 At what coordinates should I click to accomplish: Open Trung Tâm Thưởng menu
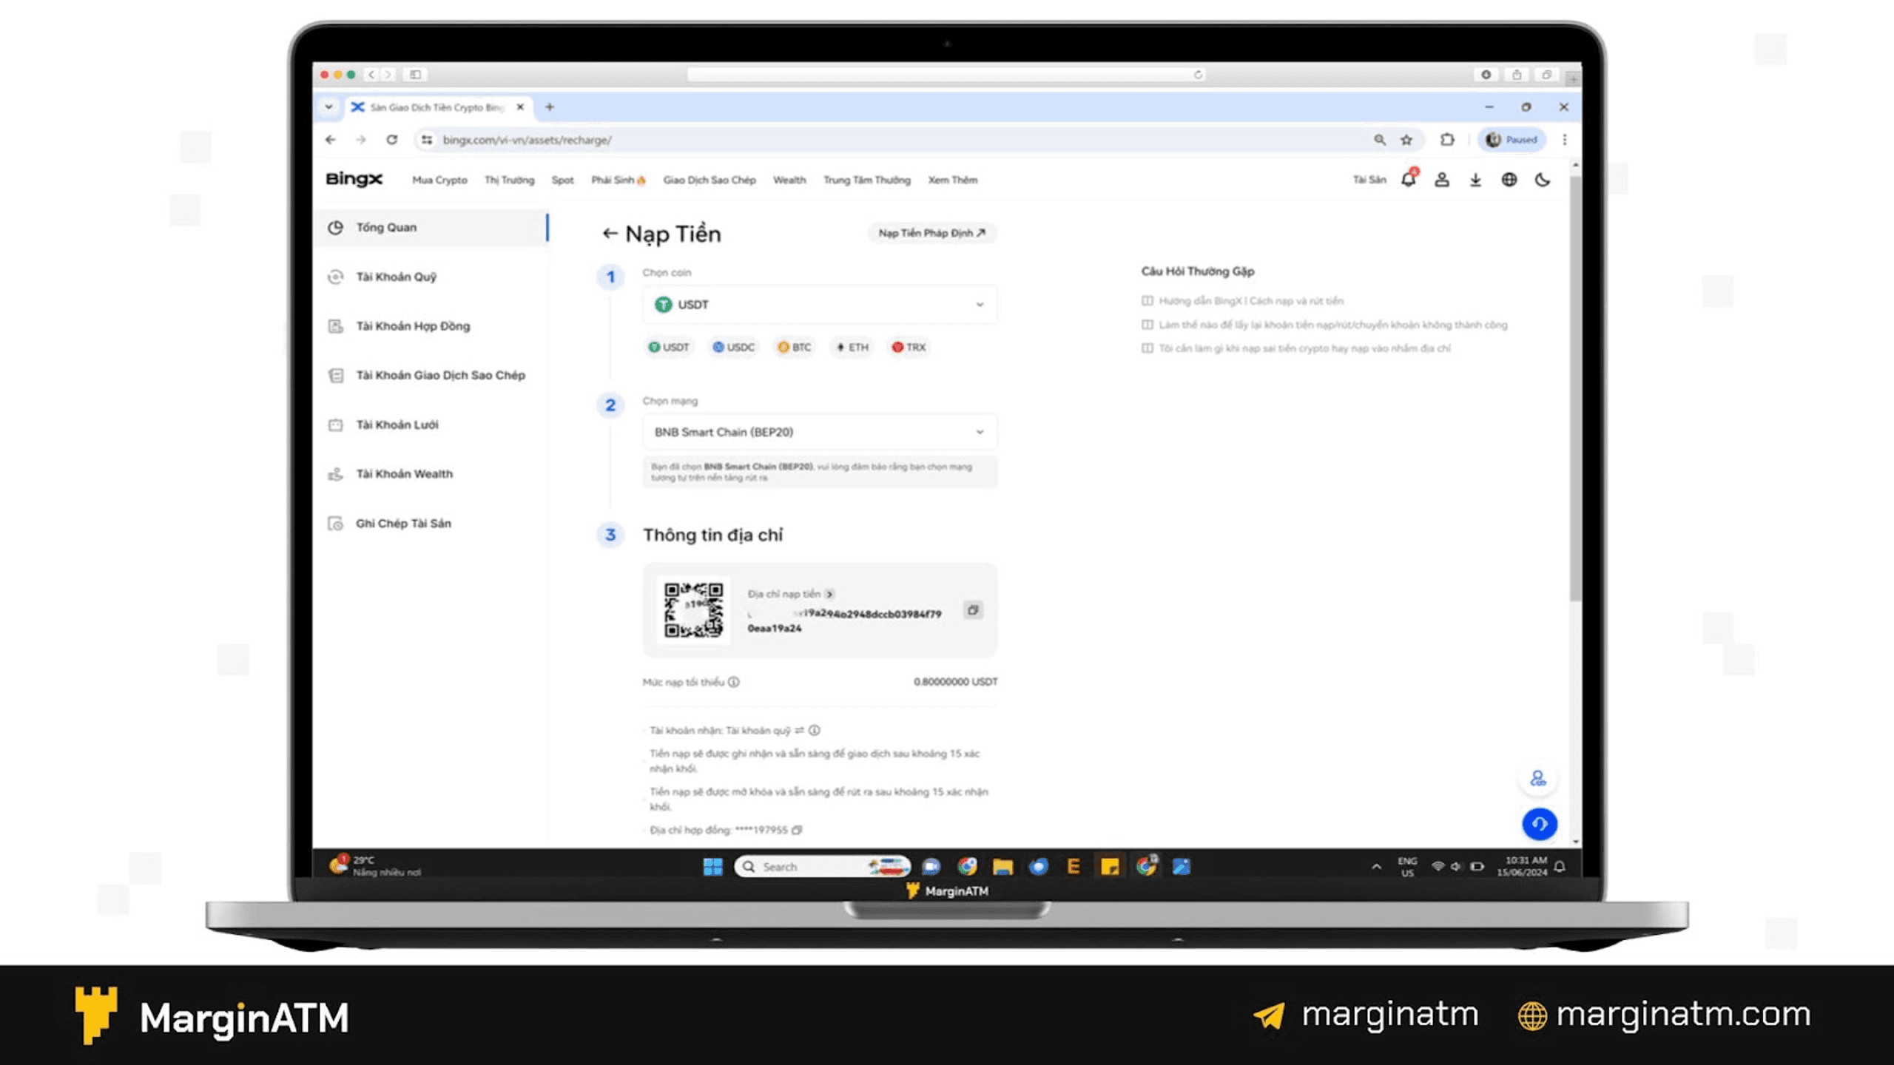click(867, 180)
